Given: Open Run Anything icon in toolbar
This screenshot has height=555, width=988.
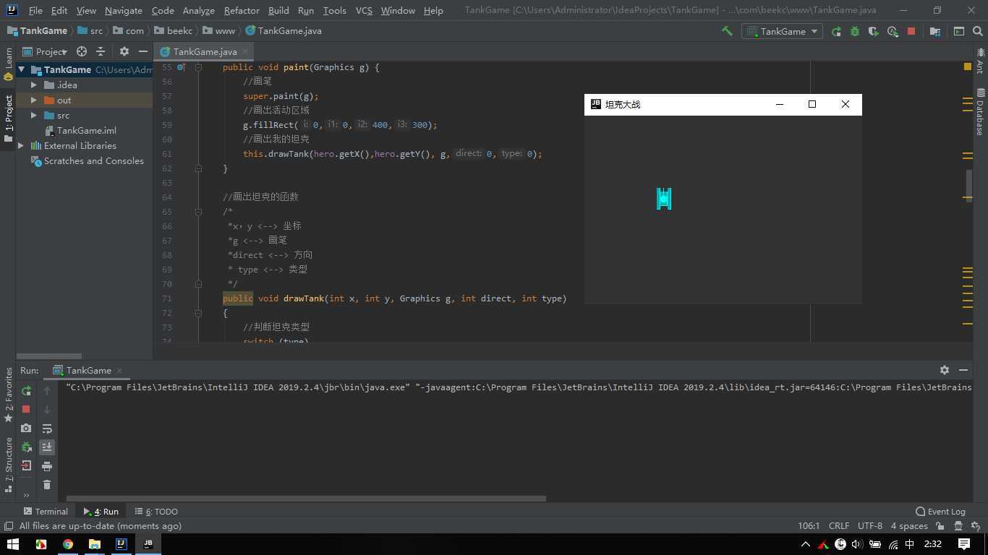Looking at the screenshot, I should [x=959, y=31].
